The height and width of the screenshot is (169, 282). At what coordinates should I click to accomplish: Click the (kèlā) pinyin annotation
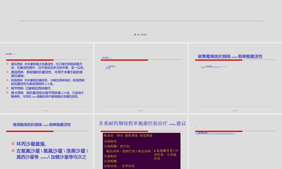[34, 97]
